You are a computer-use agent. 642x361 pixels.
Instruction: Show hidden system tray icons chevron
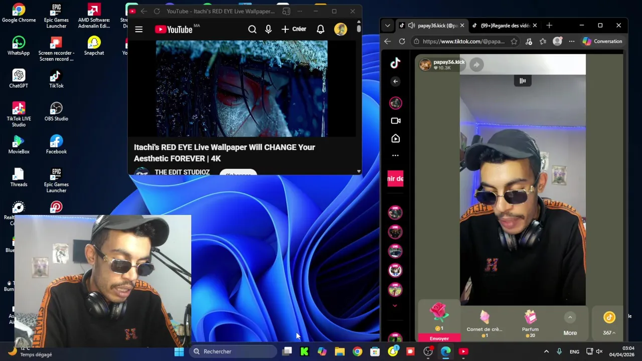pos(546,351)
